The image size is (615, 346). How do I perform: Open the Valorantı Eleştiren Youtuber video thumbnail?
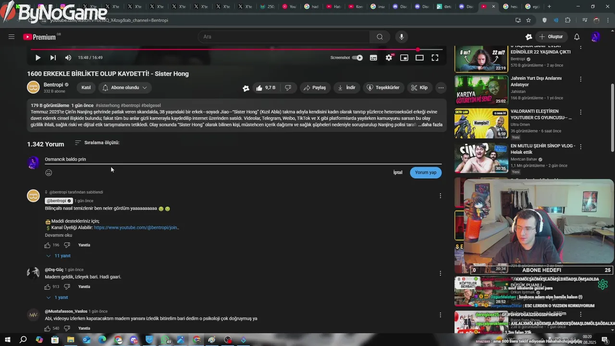coord(481,124)
